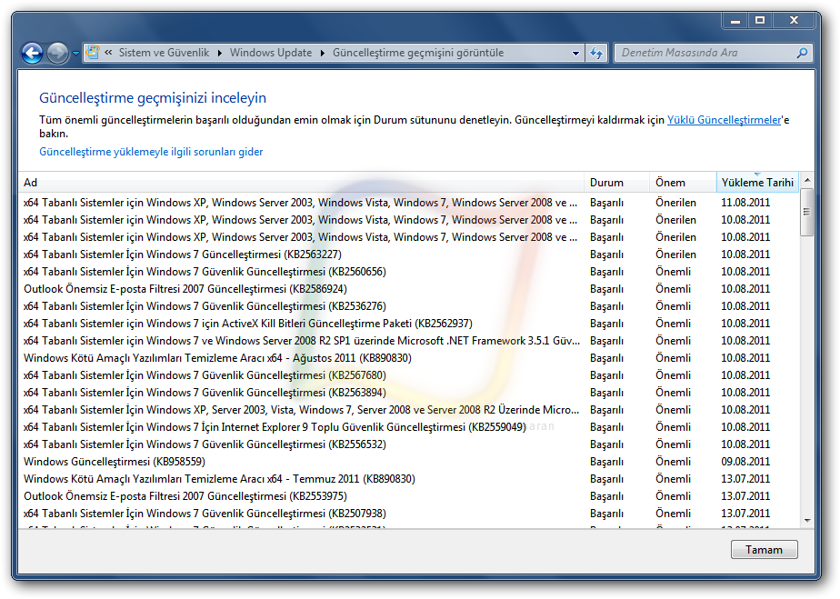
Task: Sort by Durum column header
Action: click(616, 182)
